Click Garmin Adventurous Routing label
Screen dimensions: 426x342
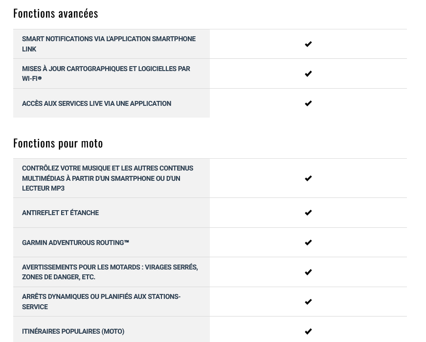75,243
